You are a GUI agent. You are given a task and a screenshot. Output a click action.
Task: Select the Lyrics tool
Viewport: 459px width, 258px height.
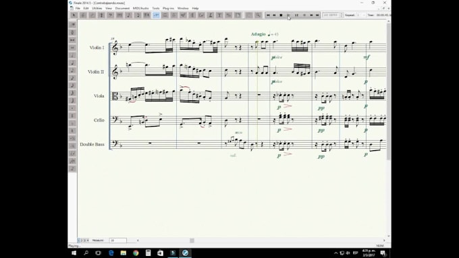(211, 15)
